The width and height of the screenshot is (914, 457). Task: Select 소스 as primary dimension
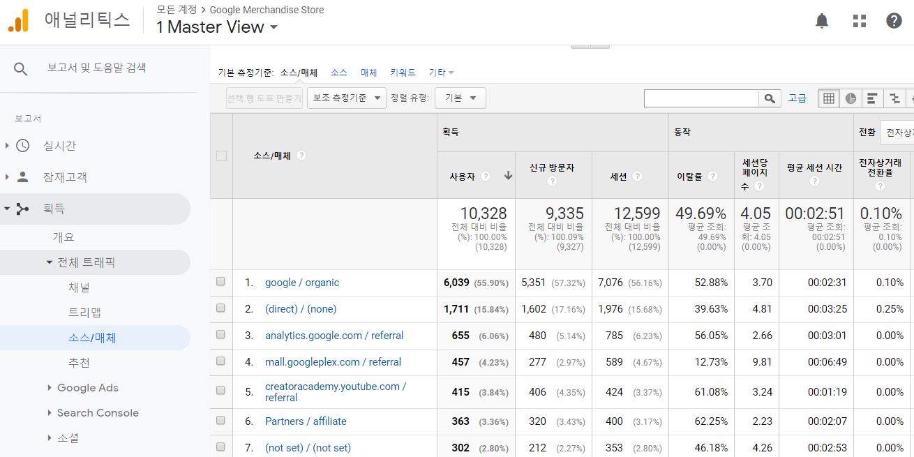coord(339,73)
